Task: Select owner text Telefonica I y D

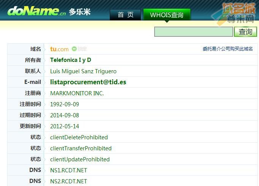Action: (71, 60)
